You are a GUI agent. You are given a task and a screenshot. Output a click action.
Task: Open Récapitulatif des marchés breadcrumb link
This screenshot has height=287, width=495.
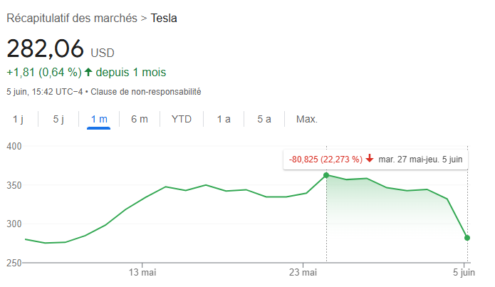click(x=72, y=19)
